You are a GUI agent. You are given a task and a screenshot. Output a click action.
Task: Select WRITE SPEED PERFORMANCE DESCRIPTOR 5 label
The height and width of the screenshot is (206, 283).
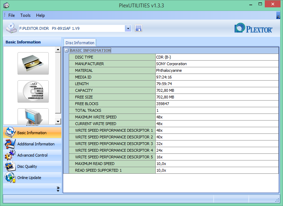click(x=114, y=157)
